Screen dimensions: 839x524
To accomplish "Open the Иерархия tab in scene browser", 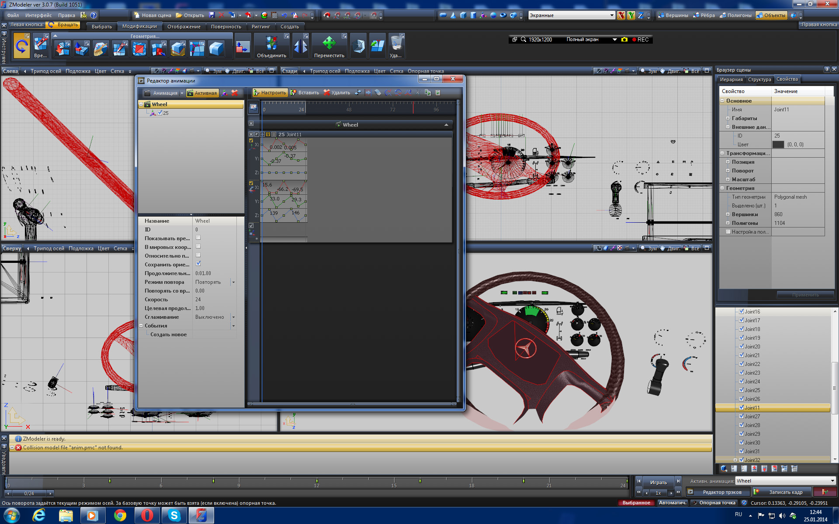I will coord(732,79).
